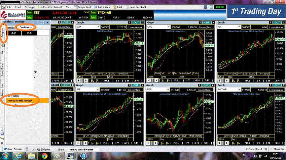This screenshot has width=286, height=160.
Task: Click the T button on the CAC graph
Action: point(200,22)
